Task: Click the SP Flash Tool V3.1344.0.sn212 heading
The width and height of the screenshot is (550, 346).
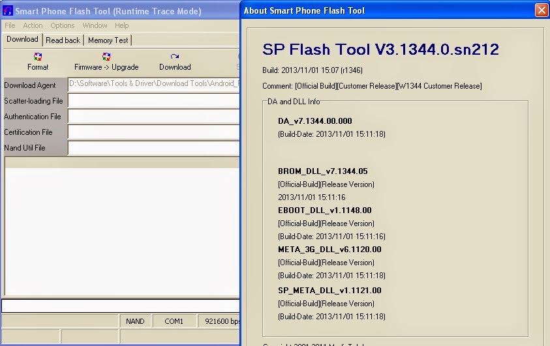Action: (380, 50)
